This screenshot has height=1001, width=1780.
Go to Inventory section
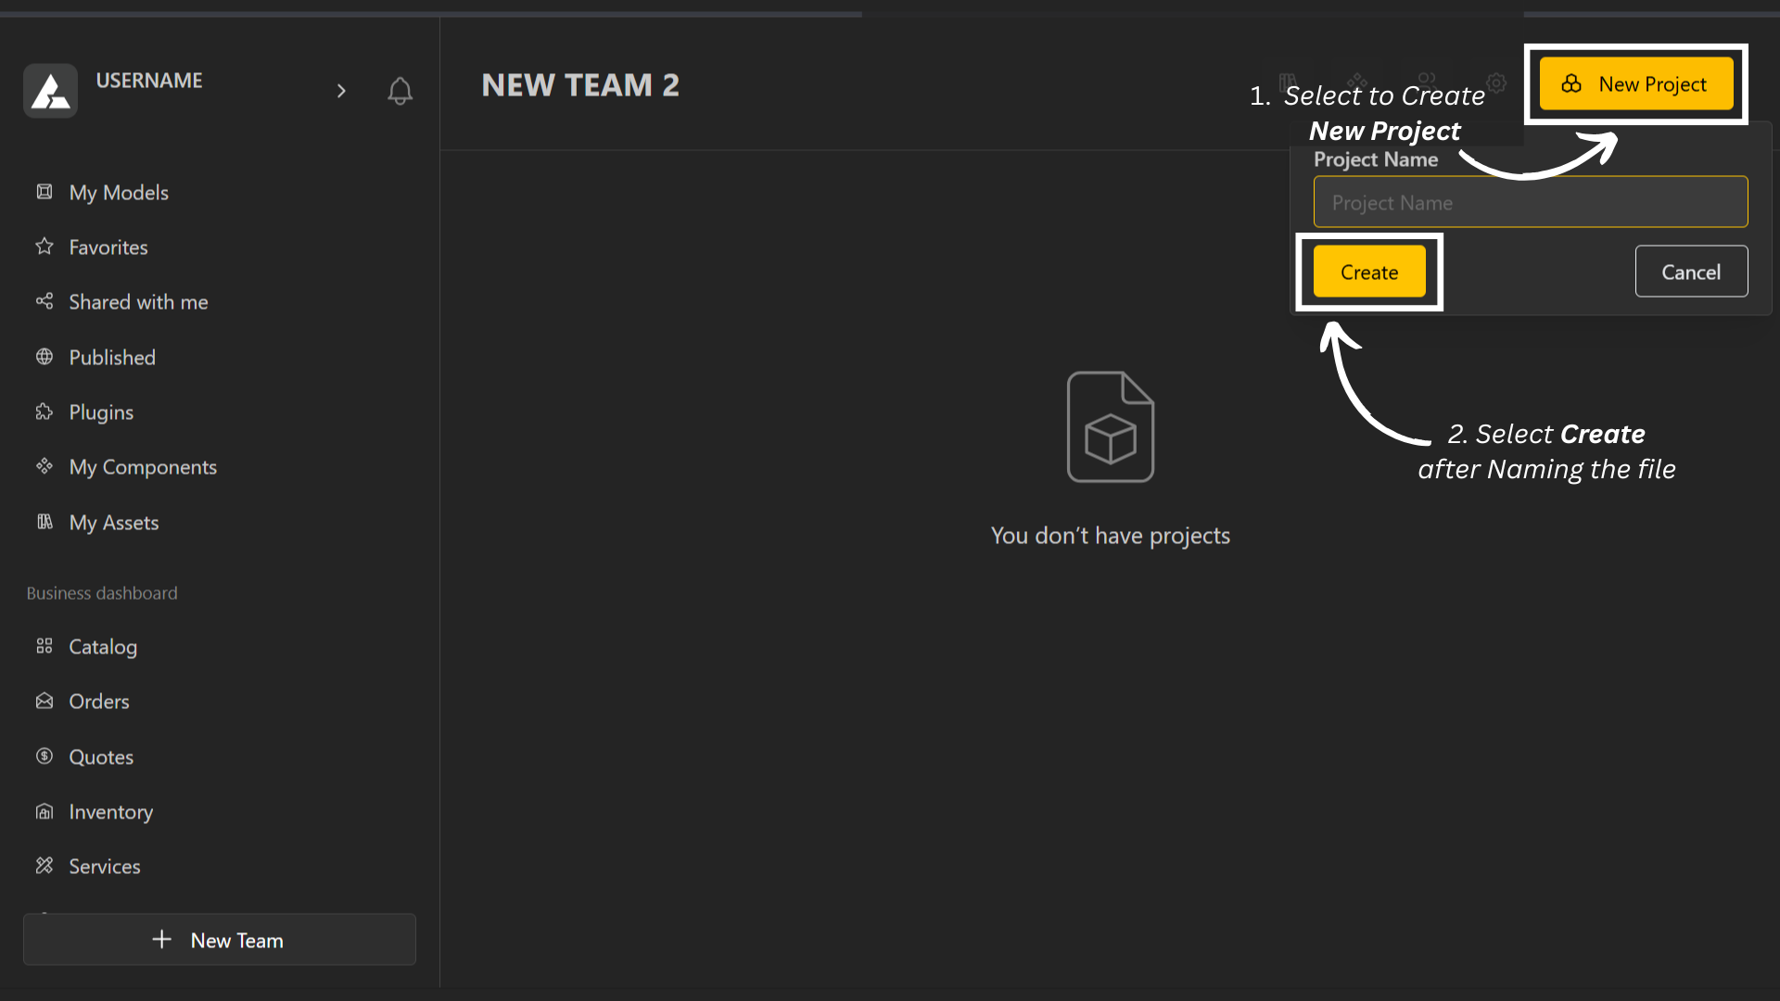tap(110, 812)
